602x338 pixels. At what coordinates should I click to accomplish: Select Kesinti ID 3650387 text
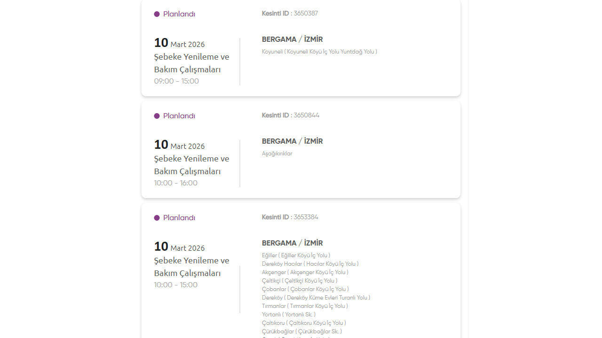click(290, 13)
